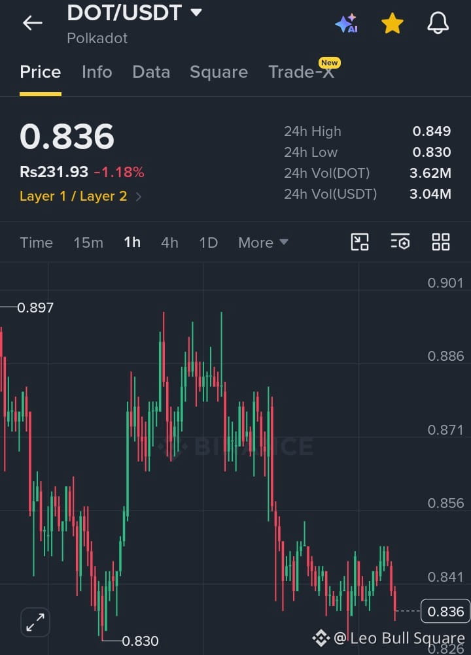Click the Rs231.93 converted price
The height and width of the screenshot is (655, 471).
point(54,172)
